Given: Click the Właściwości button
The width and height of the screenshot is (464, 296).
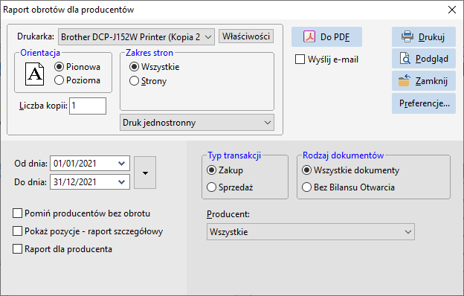Looking at the screenshot, I should 246,36.
